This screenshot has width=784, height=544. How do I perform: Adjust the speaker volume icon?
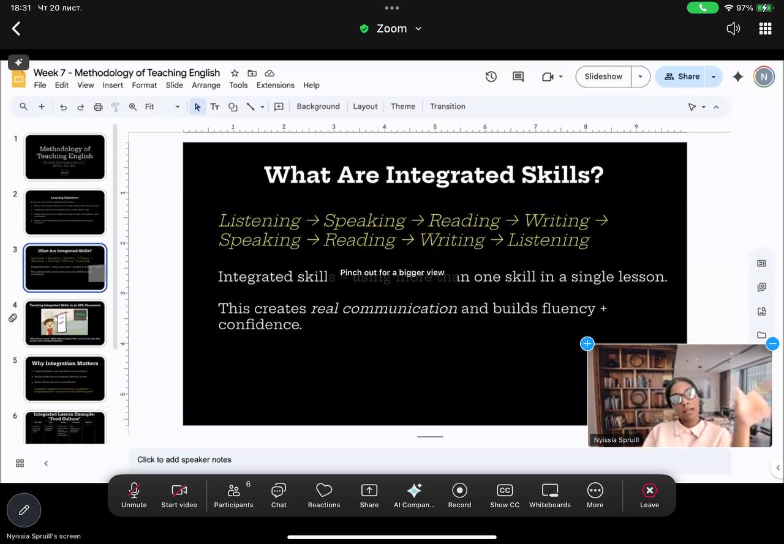[x=733, y=29]
